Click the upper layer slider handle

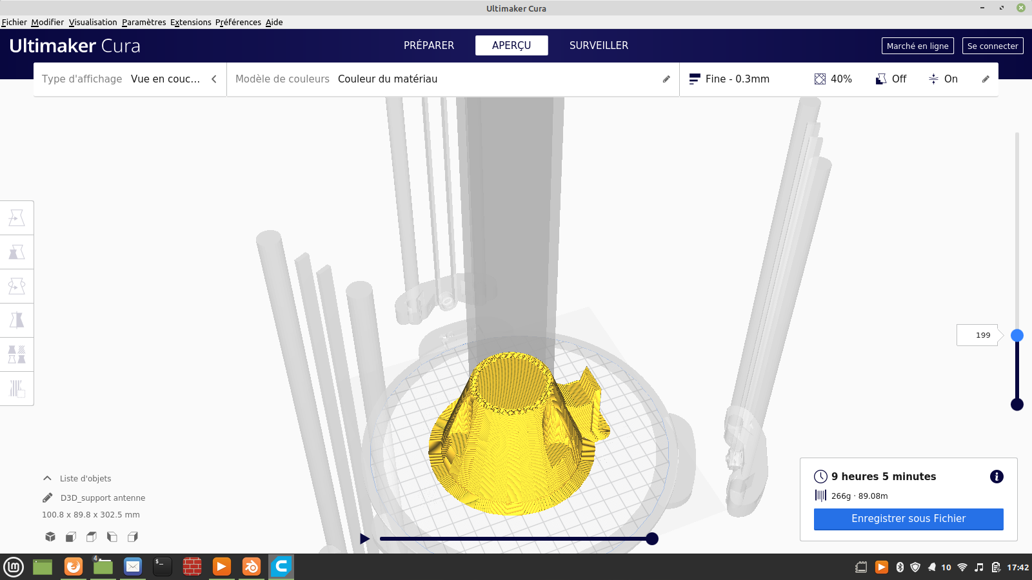pyautogui.click(x=1017, y=335)
